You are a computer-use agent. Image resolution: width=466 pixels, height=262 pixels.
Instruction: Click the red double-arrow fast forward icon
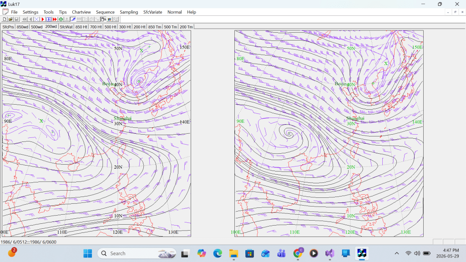tap(55, 19)
